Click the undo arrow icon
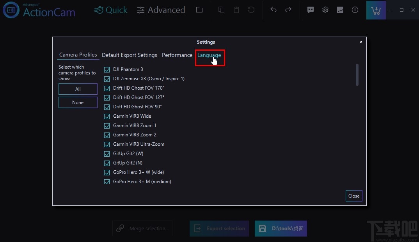 (x=273, y=10)
